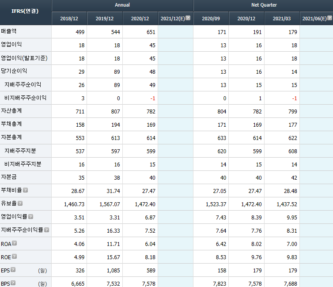Click the 영업이익(발표기준) row label
Screen dimensions: 333x287
pos(24,58)
